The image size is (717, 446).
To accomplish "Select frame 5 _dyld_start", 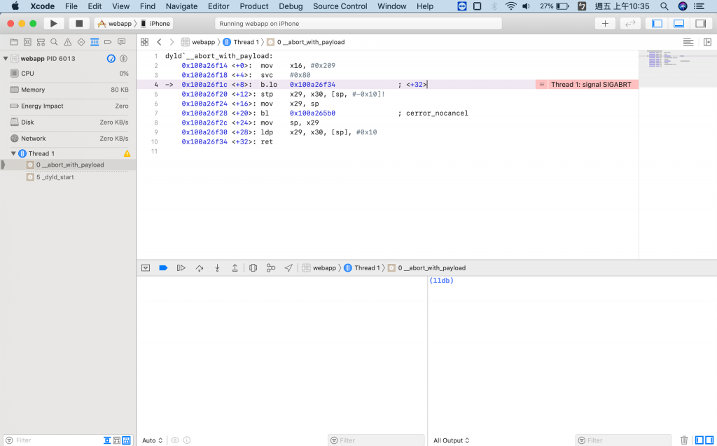I will pos(68,177).
